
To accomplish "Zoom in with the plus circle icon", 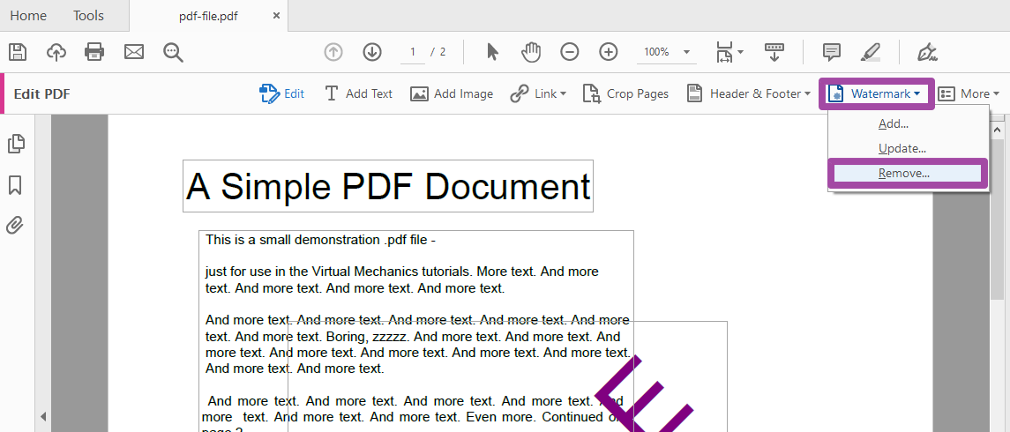I will (609, 51).
